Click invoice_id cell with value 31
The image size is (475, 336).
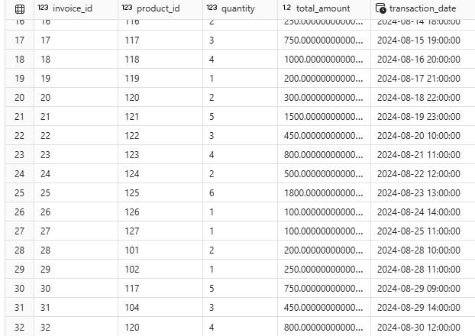tap(76, 307)
